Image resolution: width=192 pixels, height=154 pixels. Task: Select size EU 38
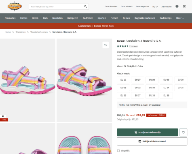[152, 95]
